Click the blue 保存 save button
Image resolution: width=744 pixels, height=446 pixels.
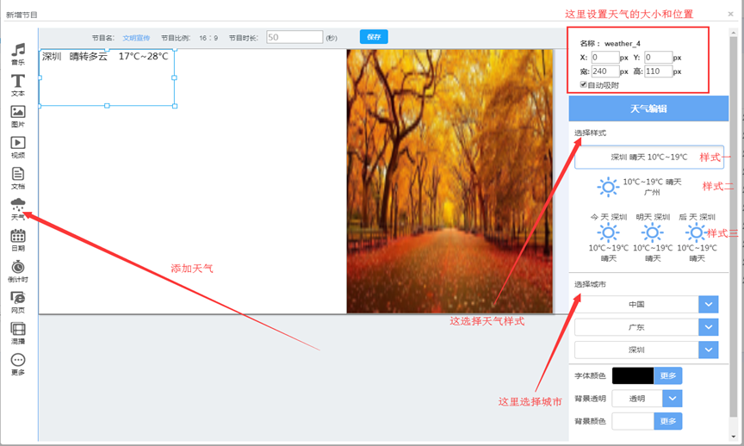(374, 37)
